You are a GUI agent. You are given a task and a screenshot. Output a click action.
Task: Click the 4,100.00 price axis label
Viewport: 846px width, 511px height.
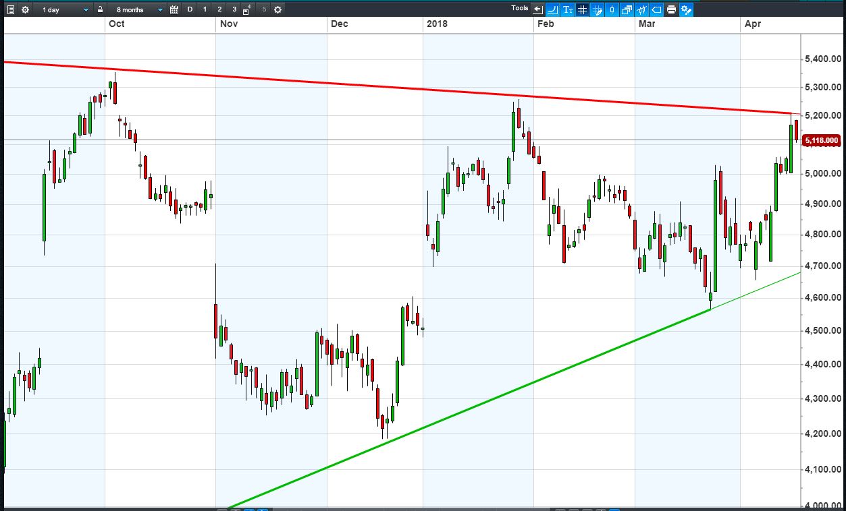tap(823, 469)
